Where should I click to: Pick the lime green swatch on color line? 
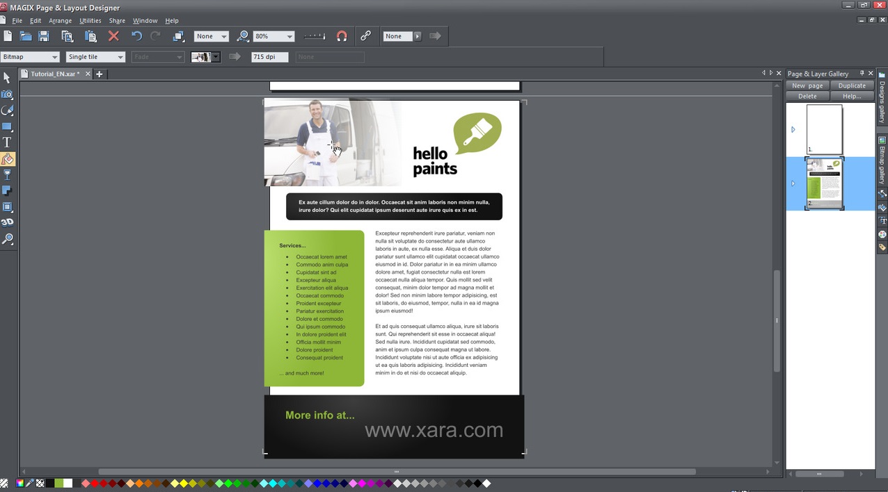point(58,484)
